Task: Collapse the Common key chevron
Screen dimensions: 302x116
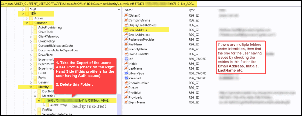Action: (x=27, y=23)
